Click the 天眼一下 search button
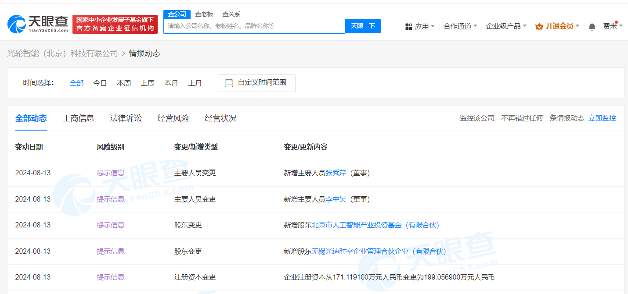This screenshot has height=294, width=628. (x=363, y=26)
